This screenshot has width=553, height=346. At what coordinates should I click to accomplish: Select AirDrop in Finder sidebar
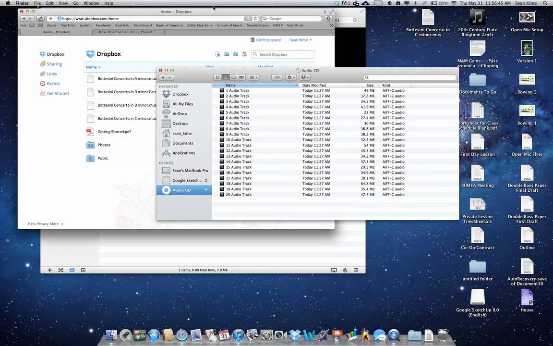coord(180,114)
